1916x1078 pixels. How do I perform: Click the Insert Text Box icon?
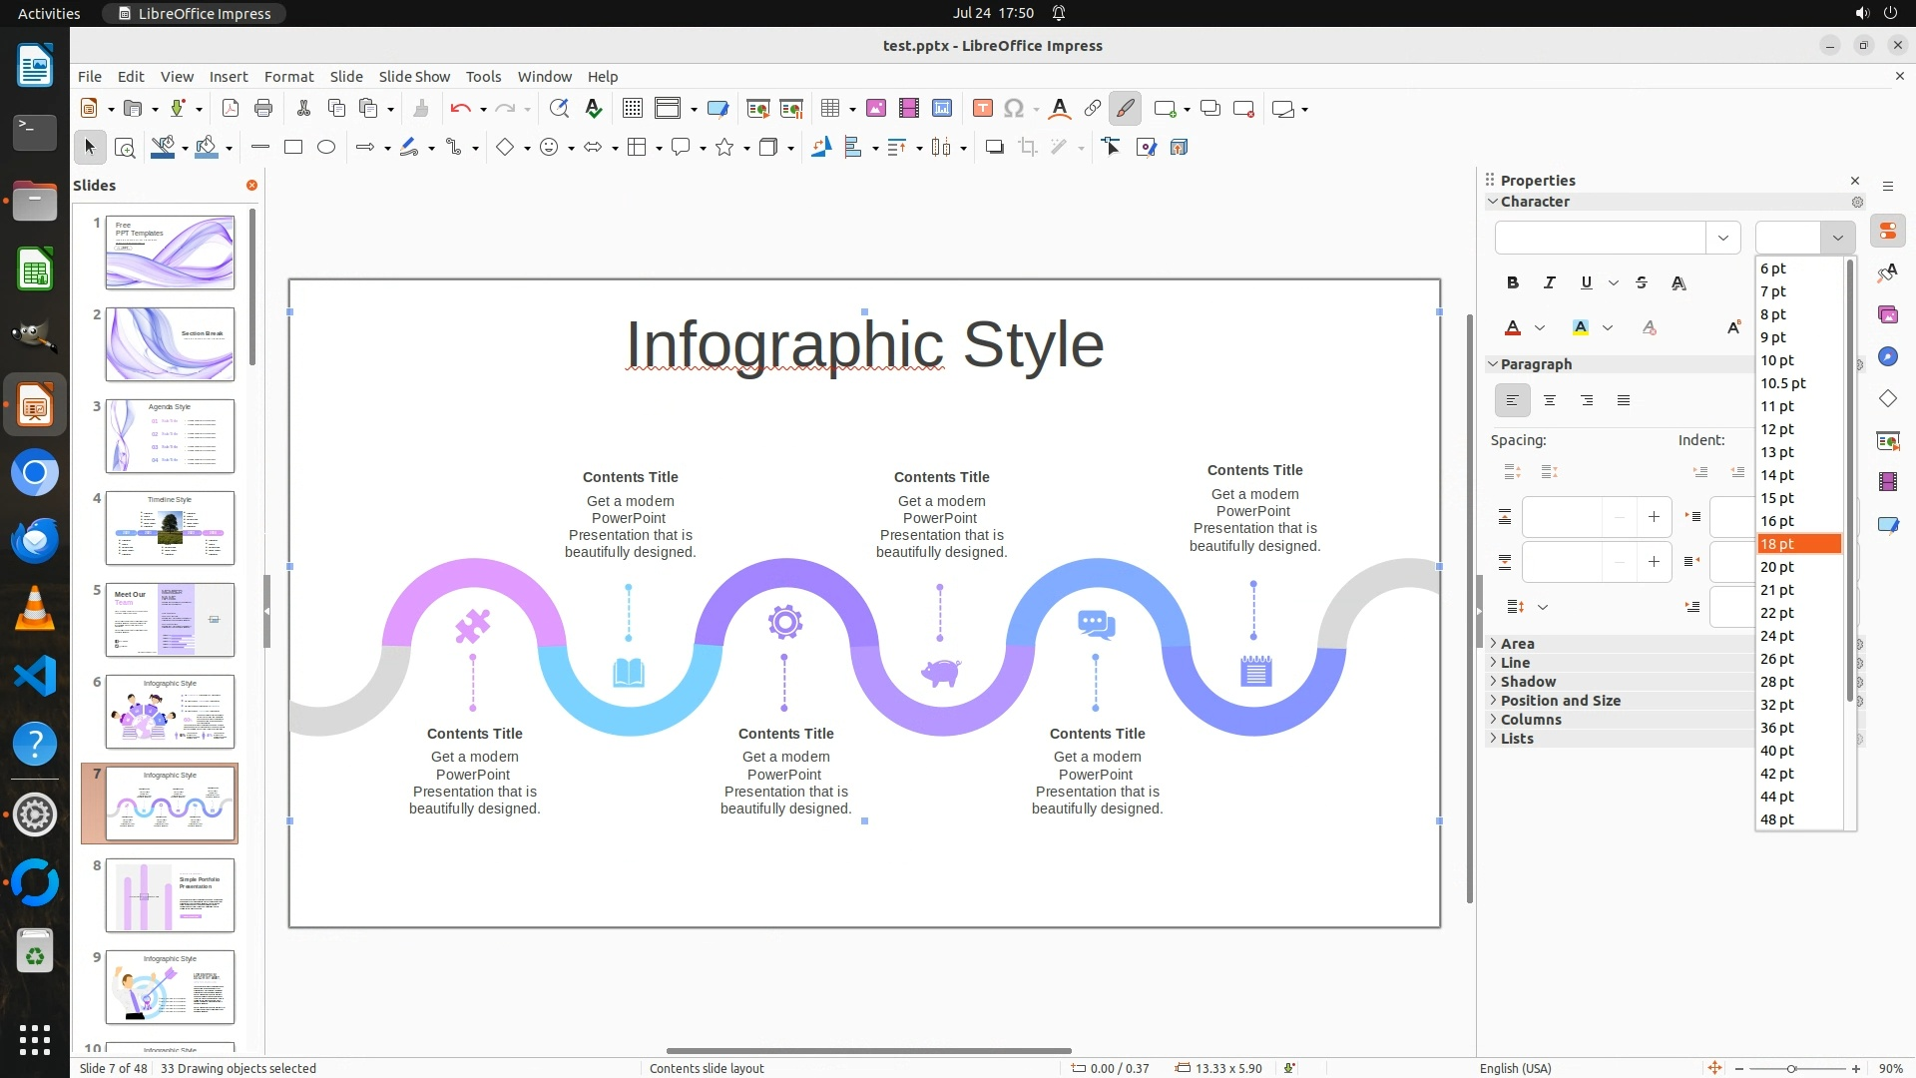click(982, 109)
